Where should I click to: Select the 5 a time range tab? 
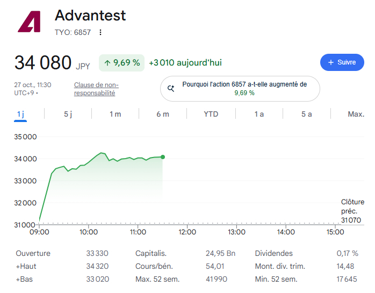point(307,114)
